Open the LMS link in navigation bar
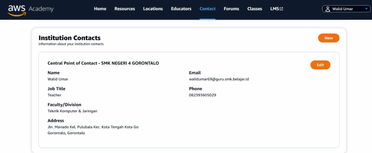 (x=274, y=9)
